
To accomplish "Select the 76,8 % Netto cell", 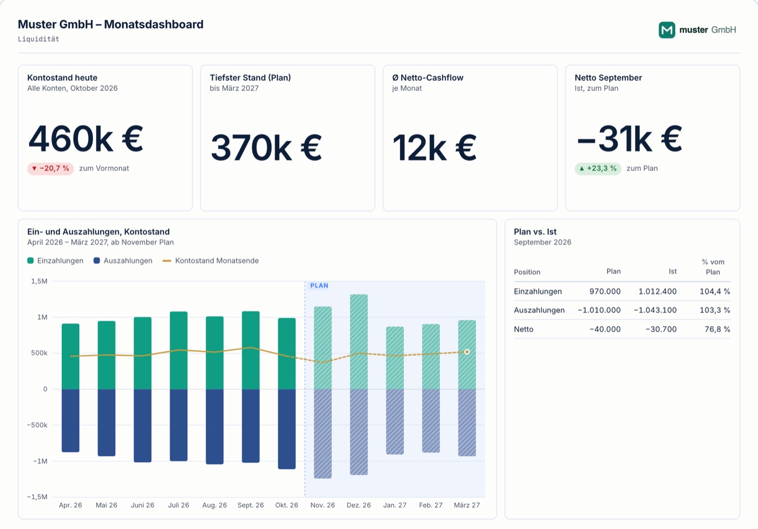I will 717,330.
